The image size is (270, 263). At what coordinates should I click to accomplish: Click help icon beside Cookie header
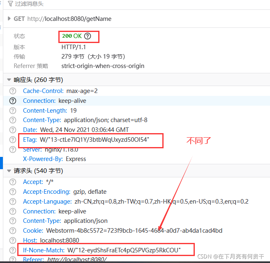(x=13, y=231)
